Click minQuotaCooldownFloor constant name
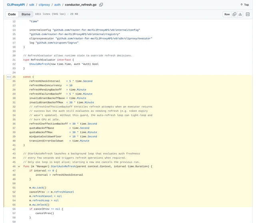256x223 pixels. tap(46, 136)
